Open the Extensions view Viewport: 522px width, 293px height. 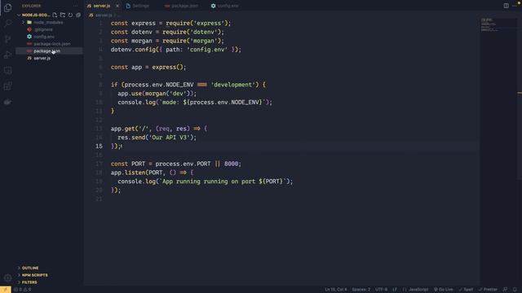pos(7,86)
